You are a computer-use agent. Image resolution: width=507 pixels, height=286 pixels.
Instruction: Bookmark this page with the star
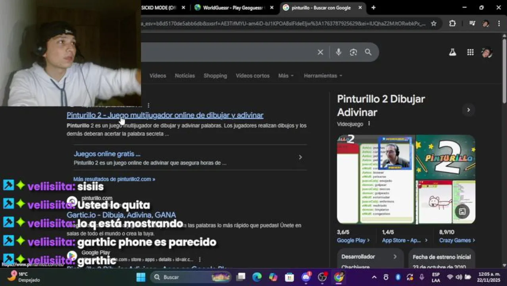coord(434,23)
